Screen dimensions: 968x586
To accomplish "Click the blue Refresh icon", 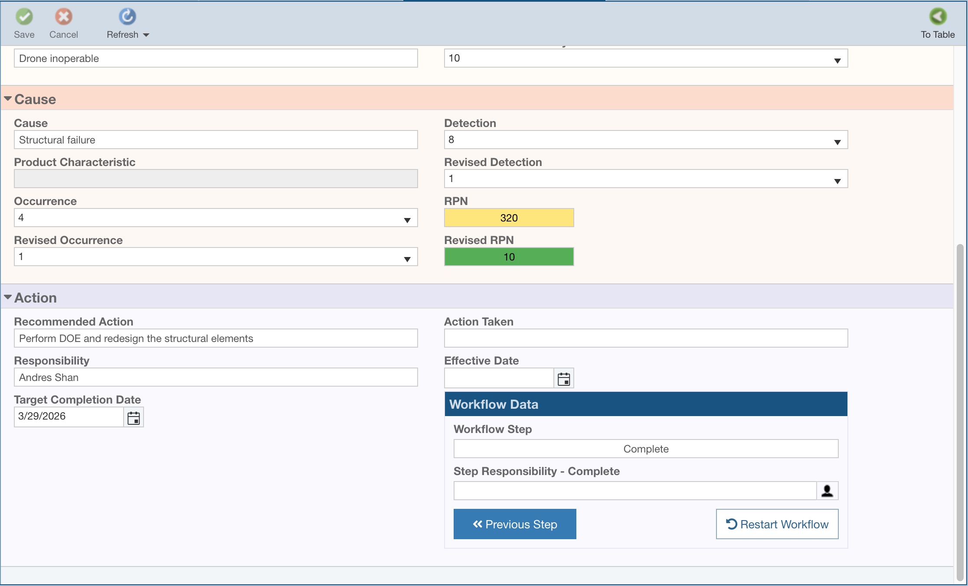I will point(127,17).
